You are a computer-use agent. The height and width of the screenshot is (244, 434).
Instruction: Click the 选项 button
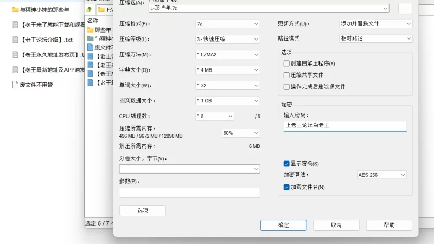click(x=143, y=210)
